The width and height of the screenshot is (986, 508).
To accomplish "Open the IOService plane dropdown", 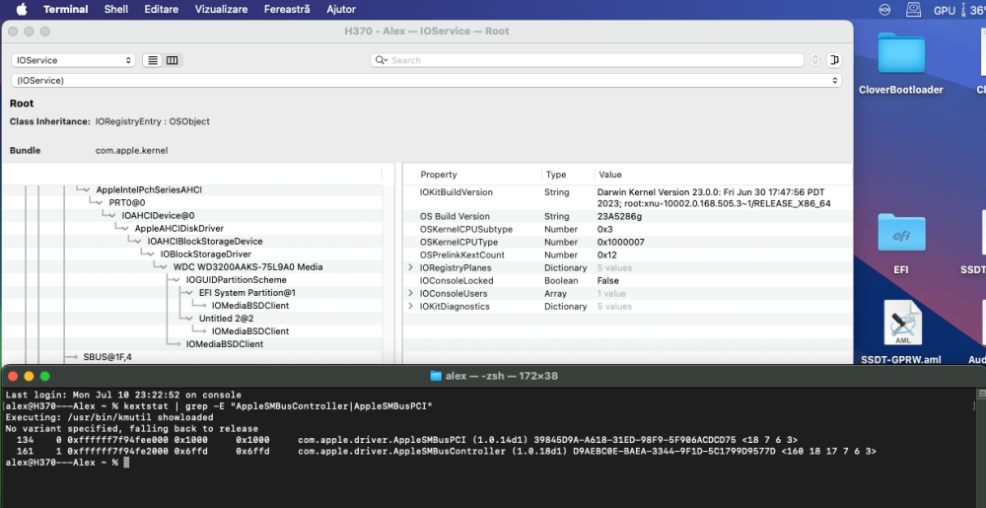I will pyautogui.click(x=73, y=60).
